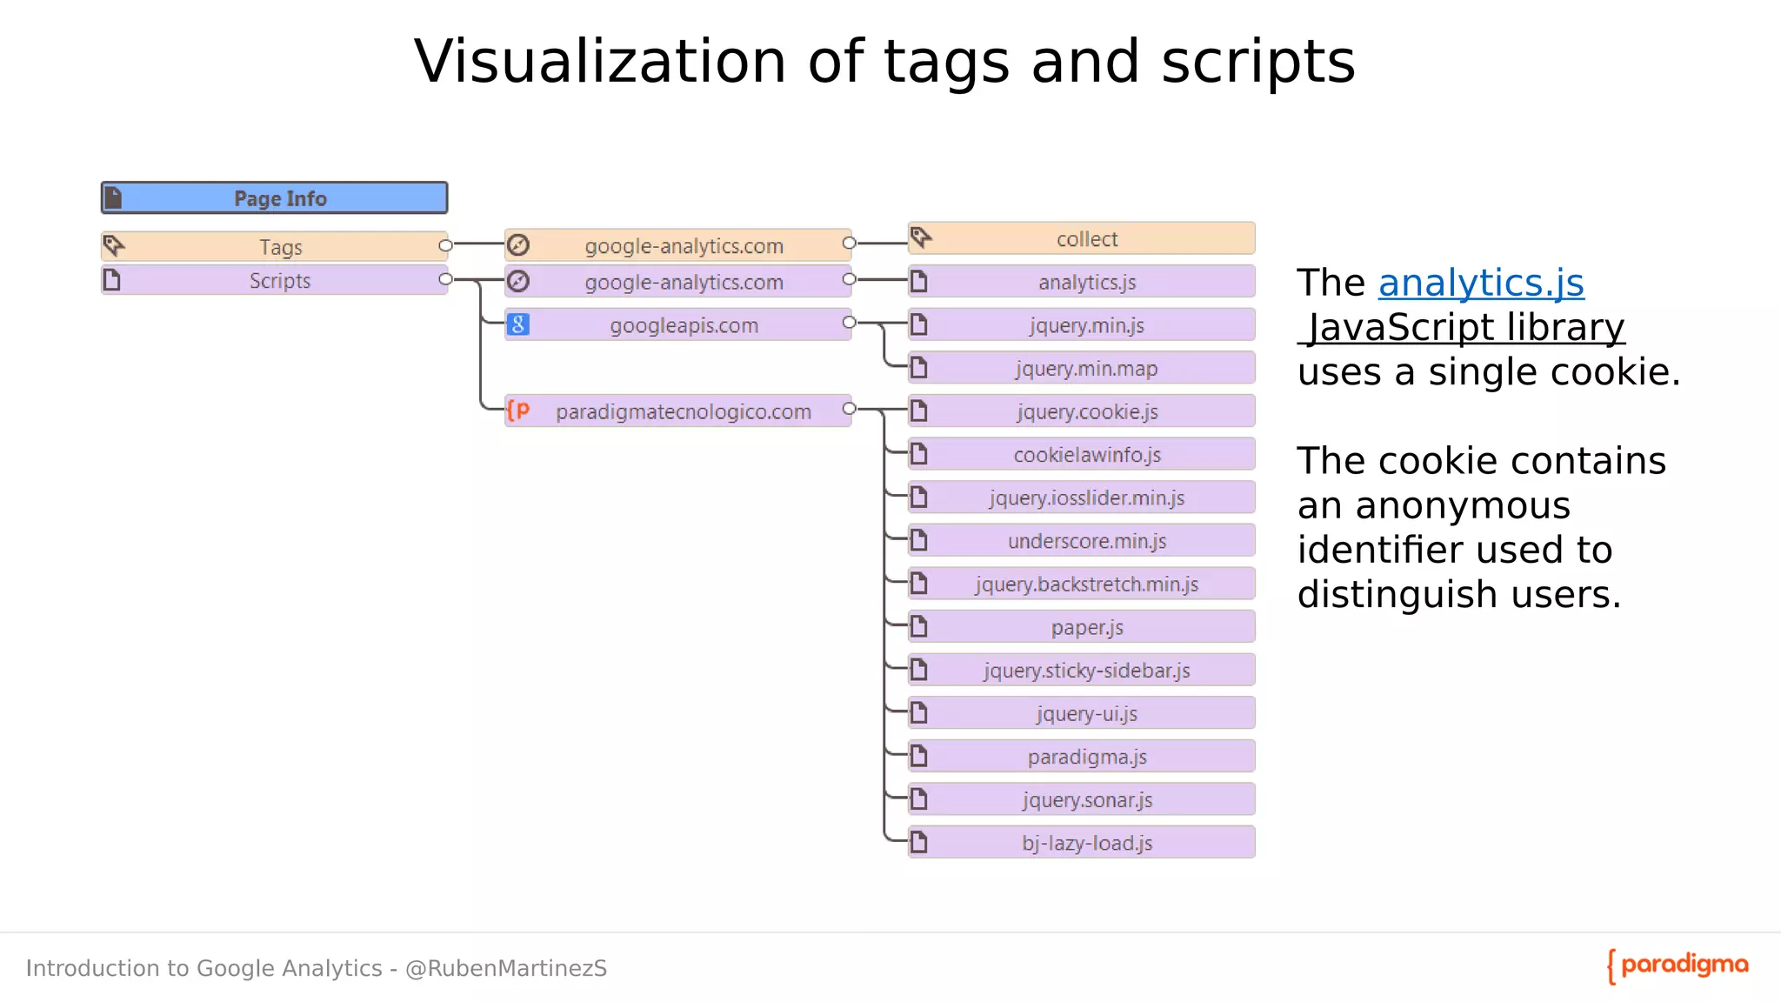Viewport: 1781px width, 1002px height.
Task: Select the underscore.min.js node
Action: click(x=1086, y=541)
